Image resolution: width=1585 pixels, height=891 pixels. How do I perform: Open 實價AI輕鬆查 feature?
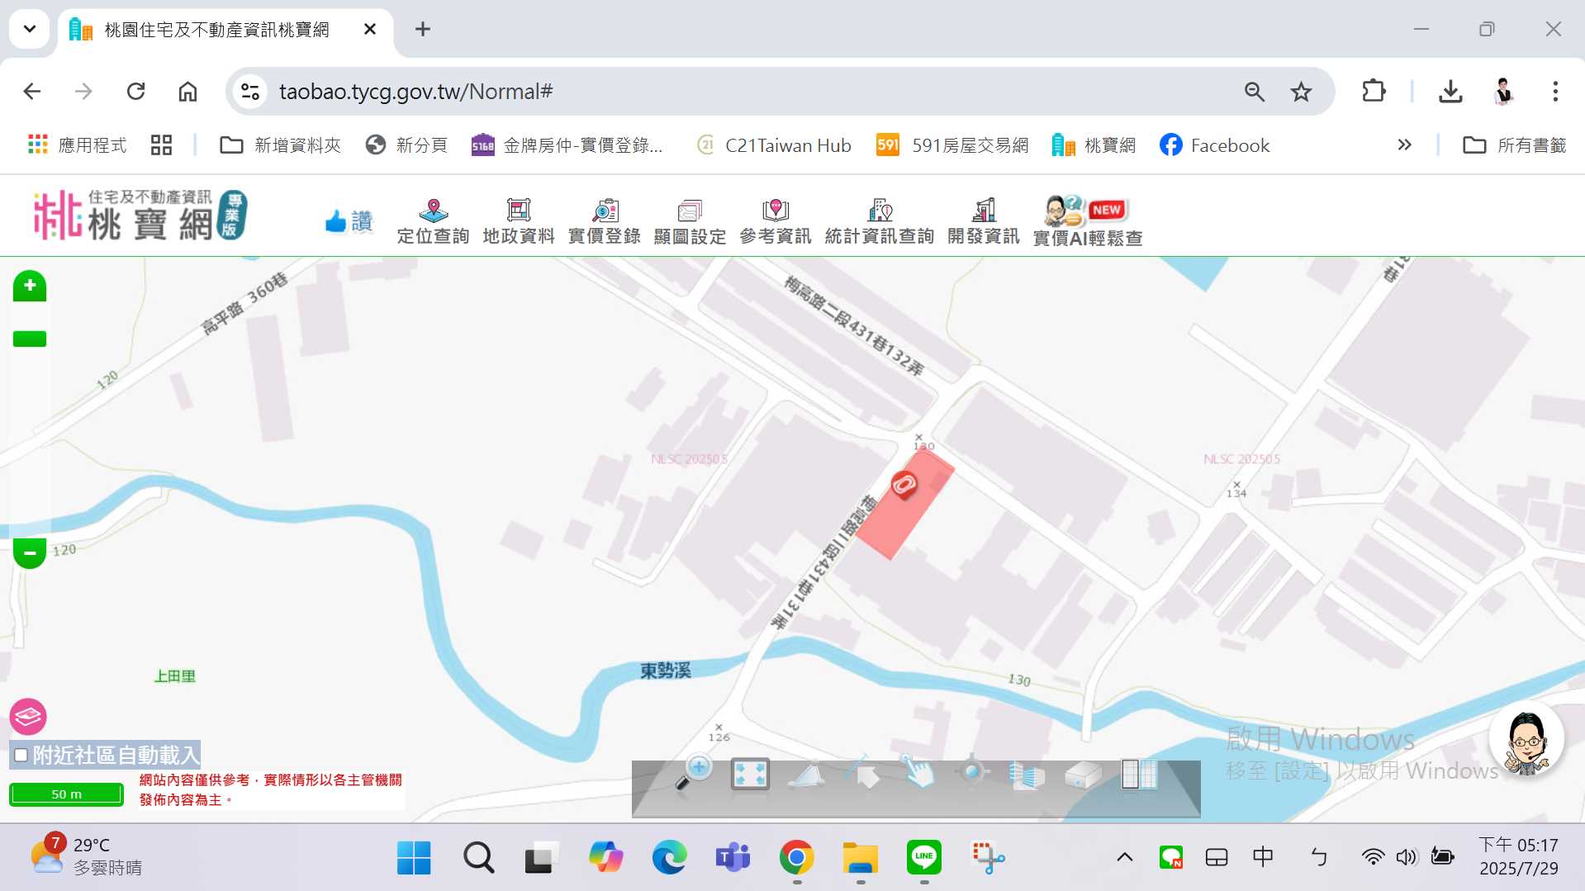point(1087,221)
